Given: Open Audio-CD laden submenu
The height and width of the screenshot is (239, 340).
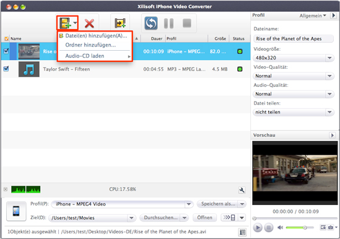Looking at the screenshot, I should pos(95,56).
